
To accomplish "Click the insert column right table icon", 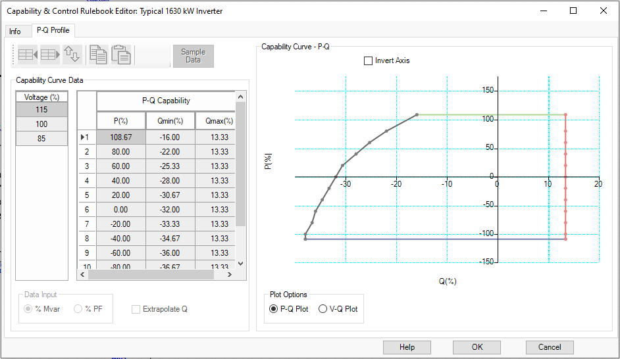I will click(x=50, y=55).
